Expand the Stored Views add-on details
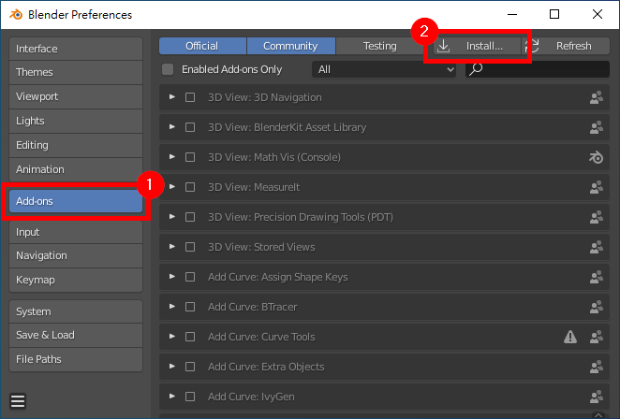620x419 pixels. (172, 246)
